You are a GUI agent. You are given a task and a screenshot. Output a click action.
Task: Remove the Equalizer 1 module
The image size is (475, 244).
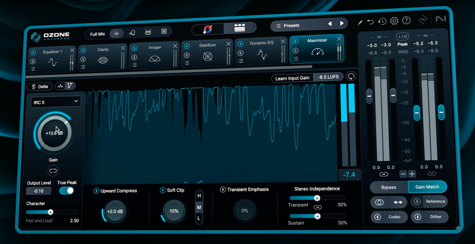[x=72, y=50]
